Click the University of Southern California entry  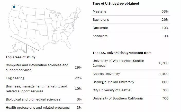[x=117, y=98]
